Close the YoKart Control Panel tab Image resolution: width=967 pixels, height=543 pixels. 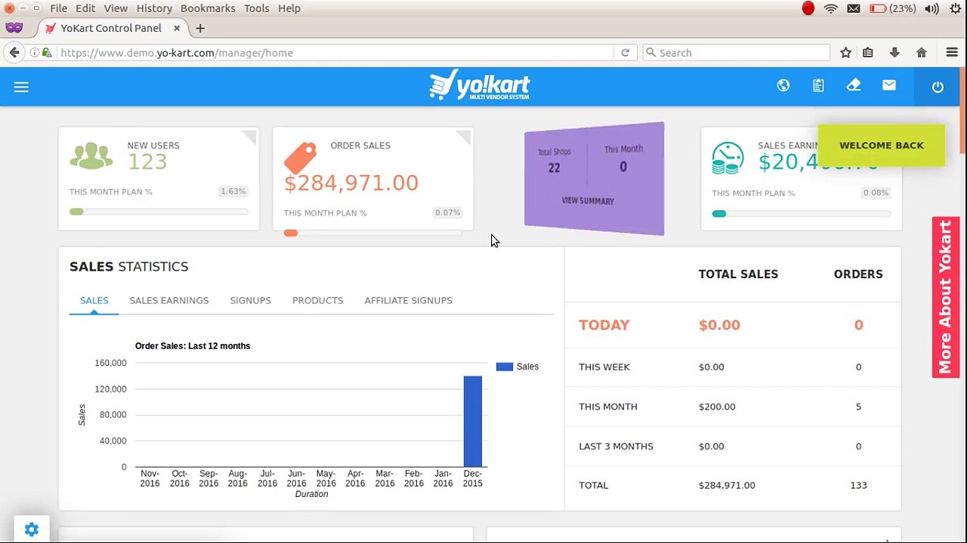pos(177,28)
